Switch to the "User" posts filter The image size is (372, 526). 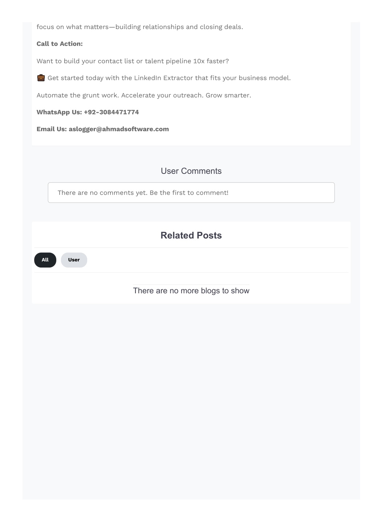click(x=74, y=260)
